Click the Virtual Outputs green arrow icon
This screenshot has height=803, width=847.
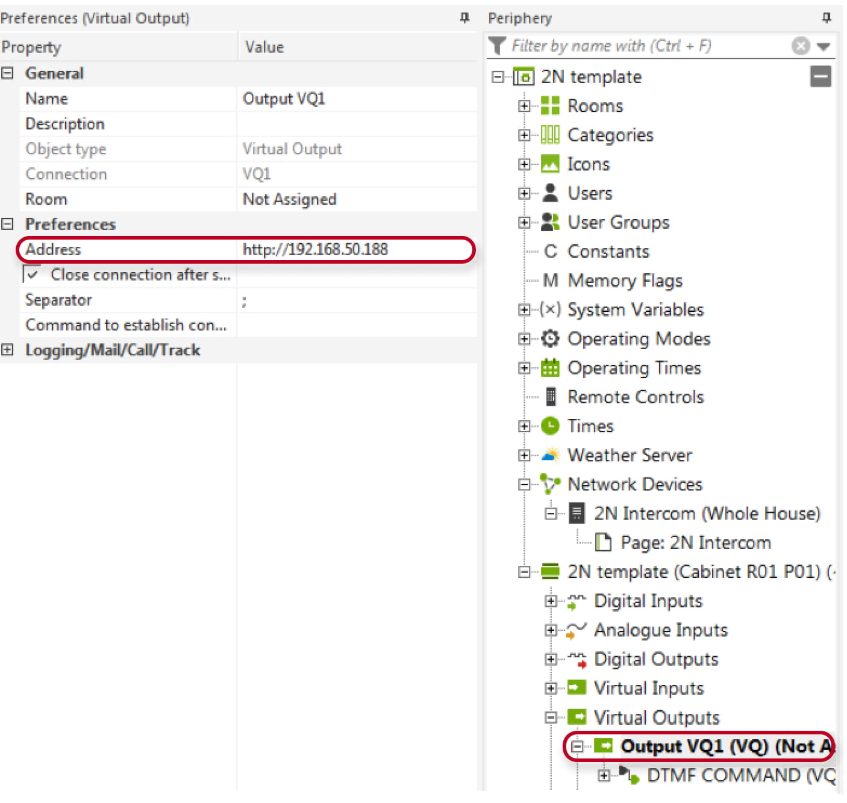tap(577, 716)
